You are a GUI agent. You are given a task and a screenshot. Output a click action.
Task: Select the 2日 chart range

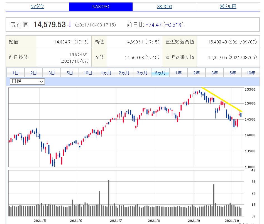pos(33,73)
